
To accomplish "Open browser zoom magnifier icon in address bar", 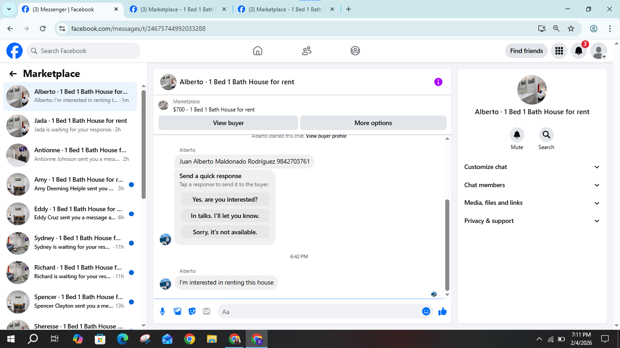I will pos(556,29).
